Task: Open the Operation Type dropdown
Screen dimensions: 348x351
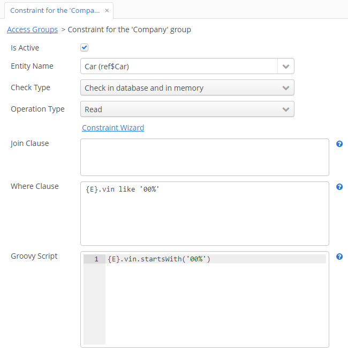Action: pos(187,109)
